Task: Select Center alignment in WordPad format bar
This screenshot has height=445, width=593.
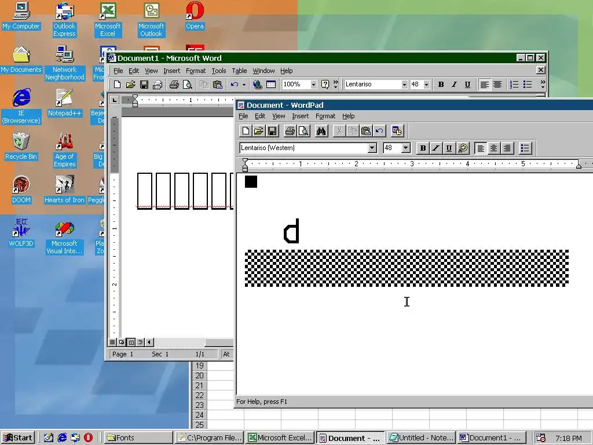Action: [493, 148]
